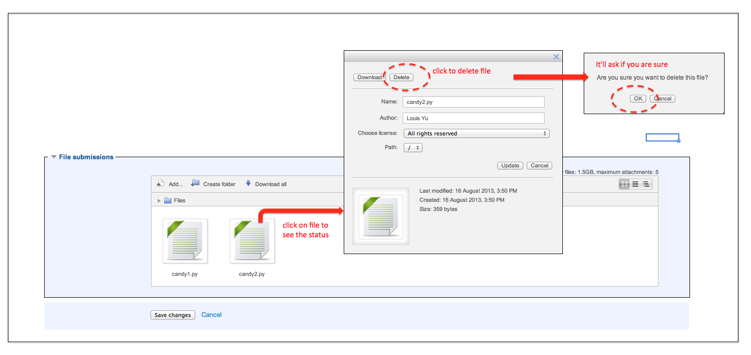Click the file preview thumbnail in dialog

click(x=381, y=217)
